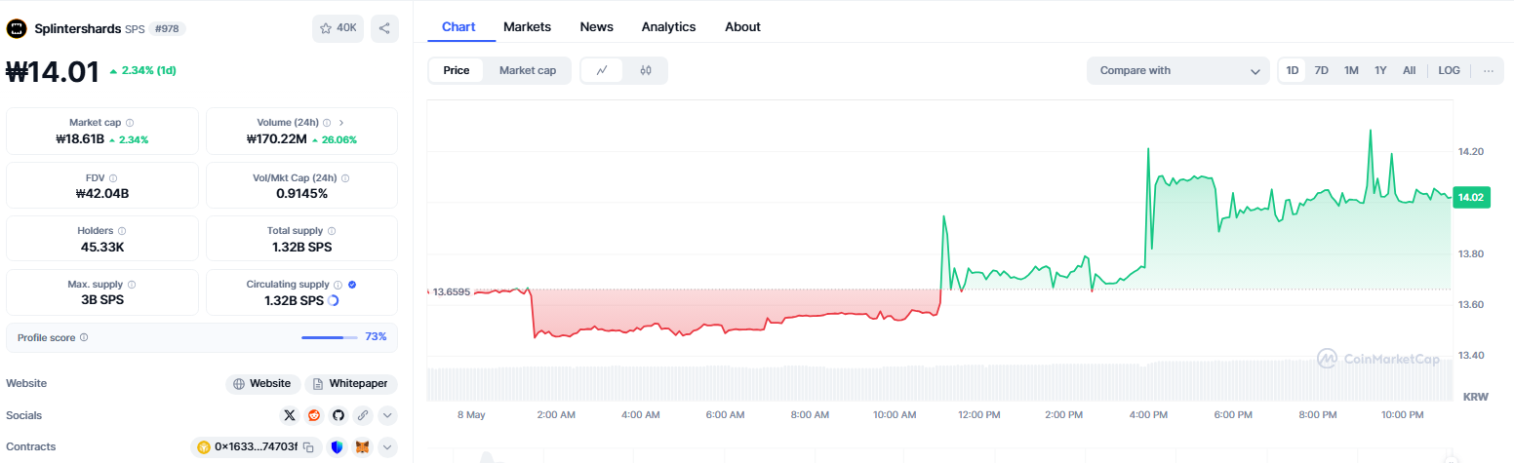Click the BNB chain icon in Contracts

pos(204,447)
